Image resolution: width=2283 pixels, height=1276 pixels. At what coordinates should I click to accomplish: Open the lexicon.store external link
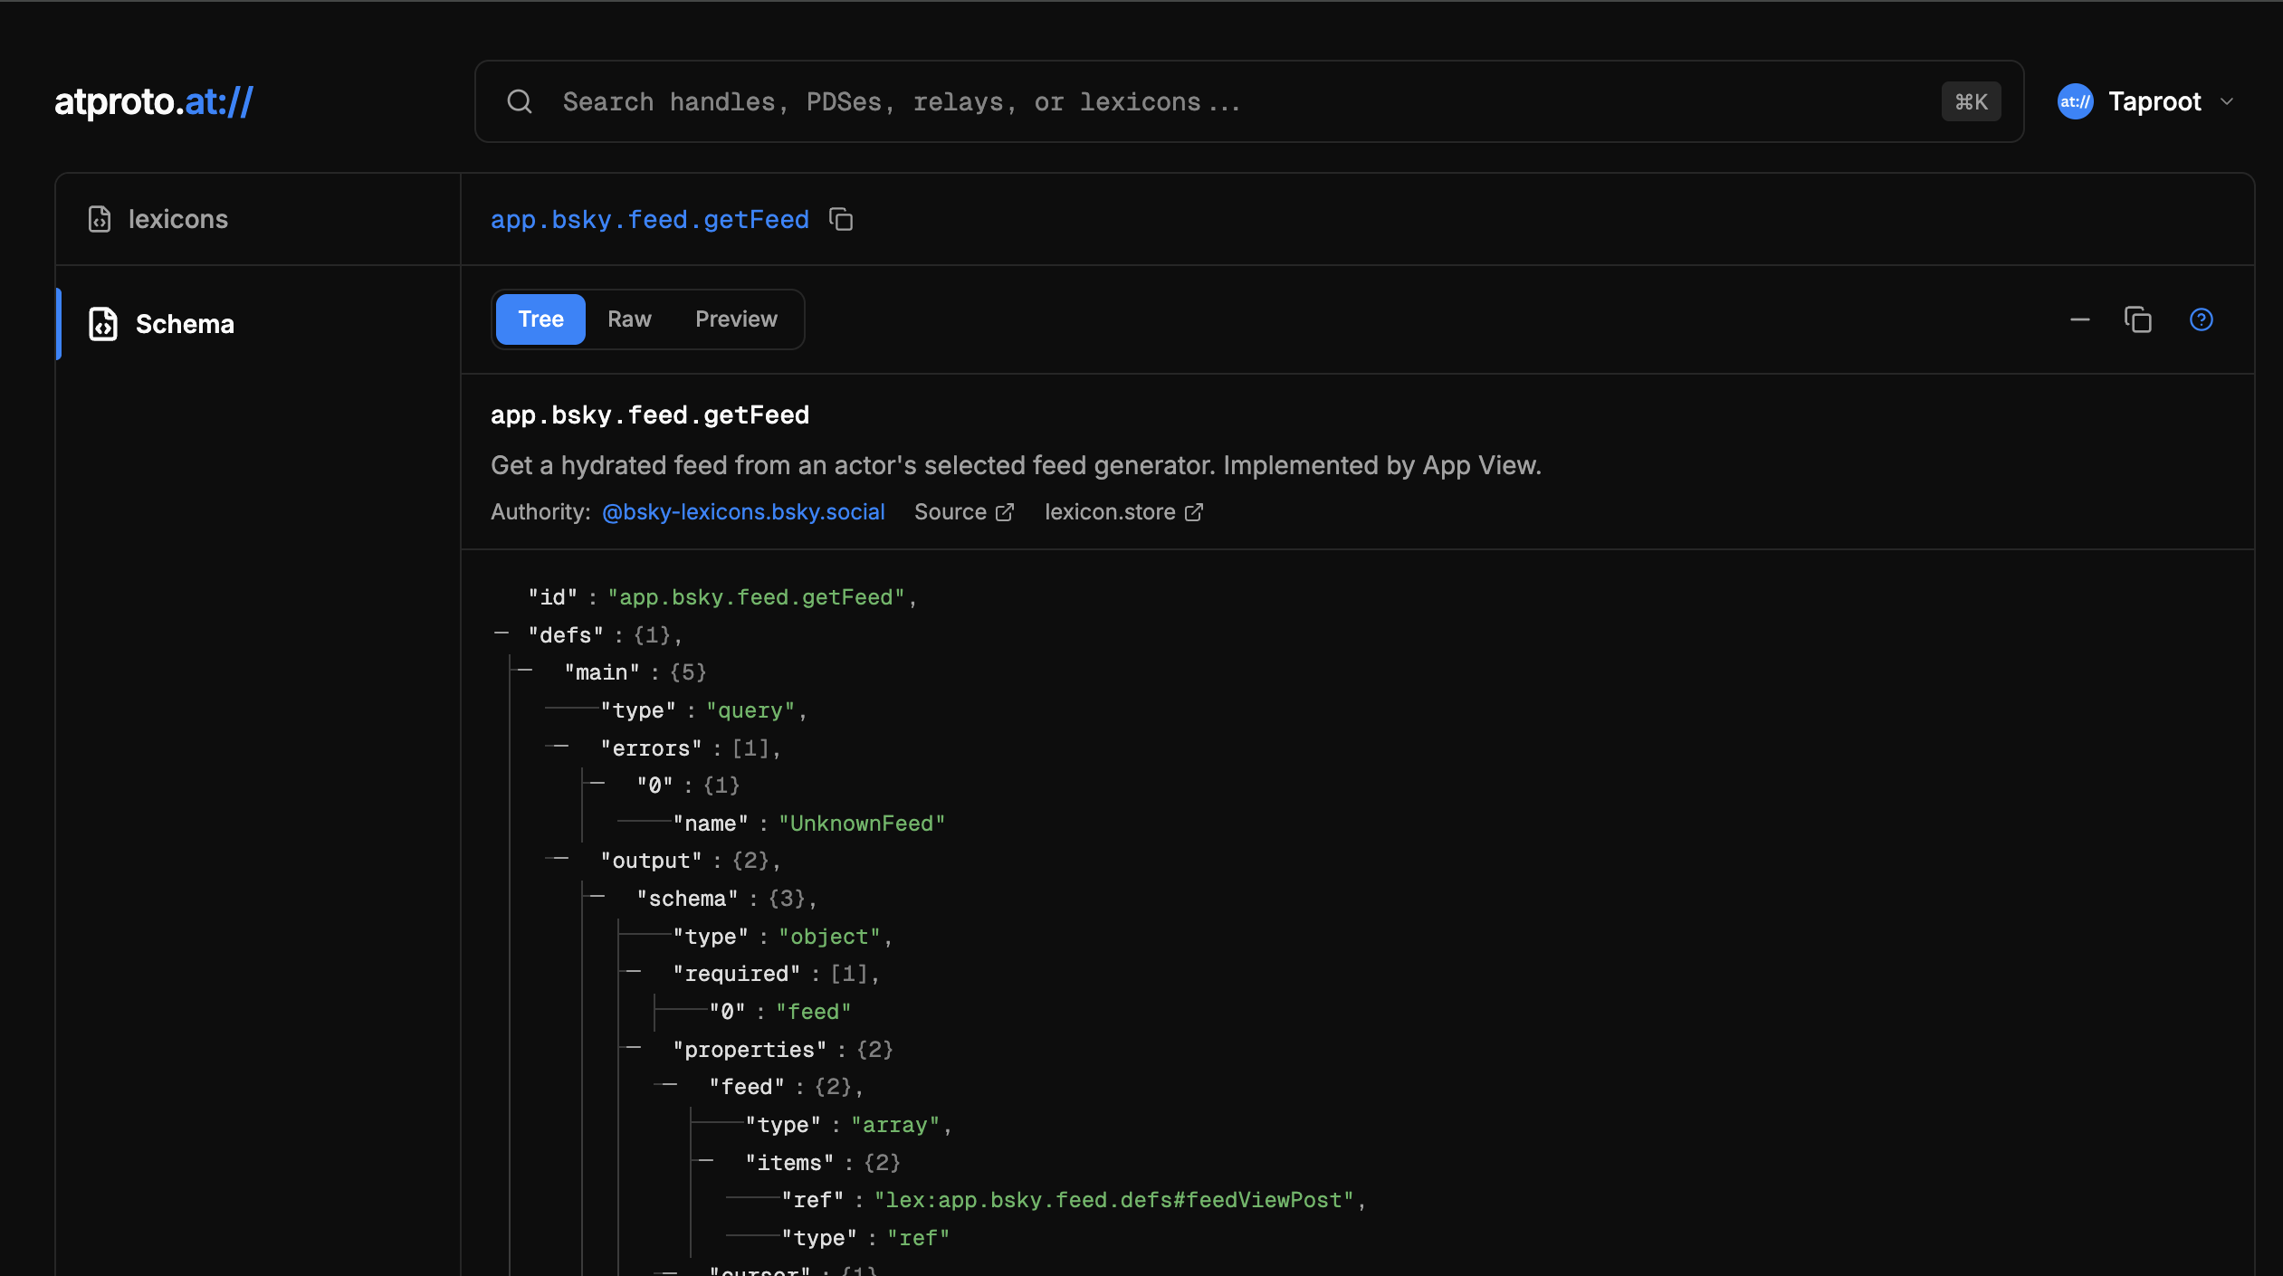[x=1122, y=512]
